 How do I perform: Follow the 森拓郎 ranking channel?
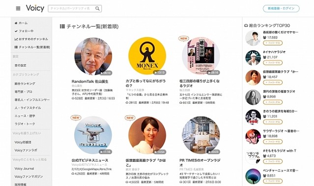pyautogui.click(x=273, y=43)
